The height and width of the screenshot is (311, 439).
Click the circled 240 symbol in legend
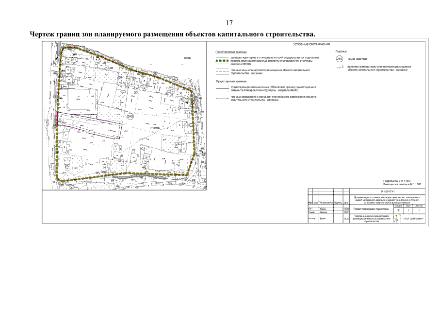tap(339, 59)
